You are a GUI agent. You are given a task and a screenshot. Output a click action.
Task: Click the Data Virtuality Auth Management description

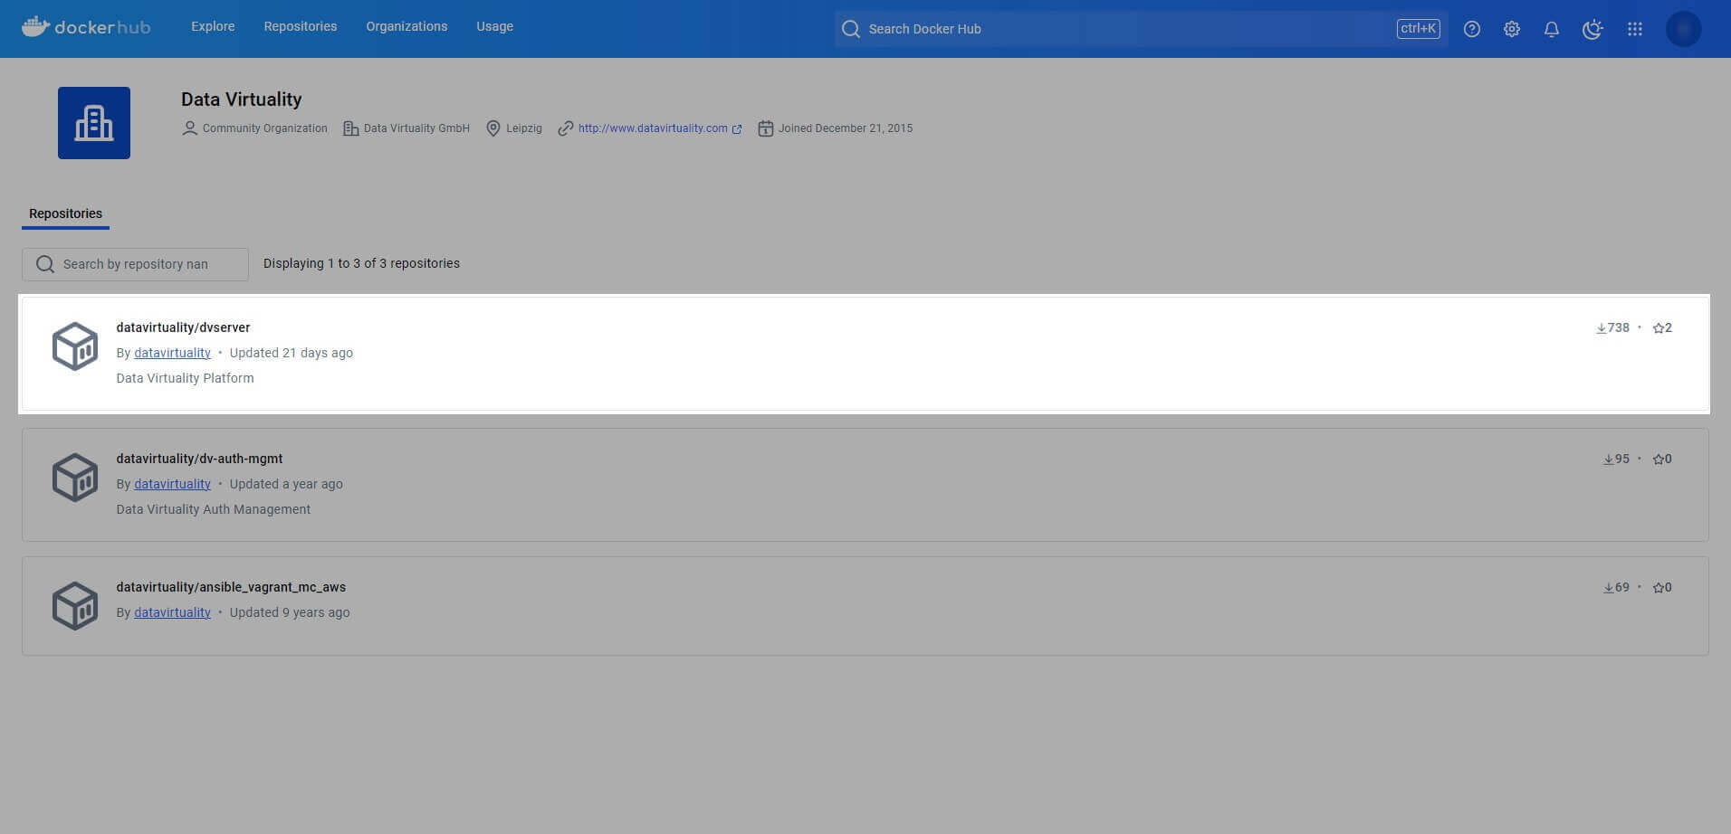pyautogui.click(x=214, y=509)
